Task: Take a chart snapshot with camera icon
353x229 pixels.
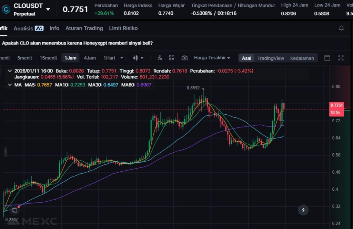Action: click(x=184, y=58)
